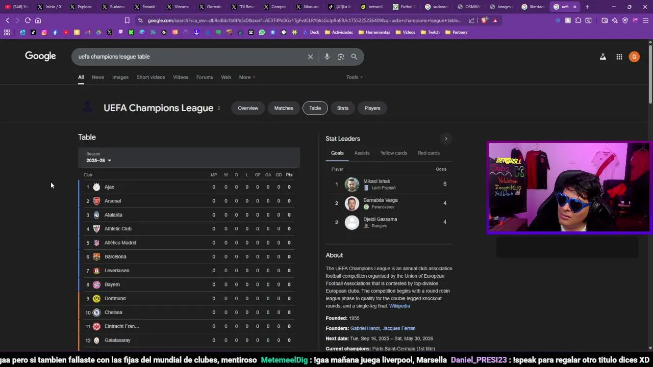Bookmark this page icon
653x367 pixels.
point(127,20)
